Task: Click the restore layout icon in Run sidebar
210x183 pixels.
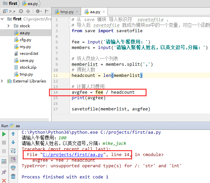Action: [x=4, y=162]
